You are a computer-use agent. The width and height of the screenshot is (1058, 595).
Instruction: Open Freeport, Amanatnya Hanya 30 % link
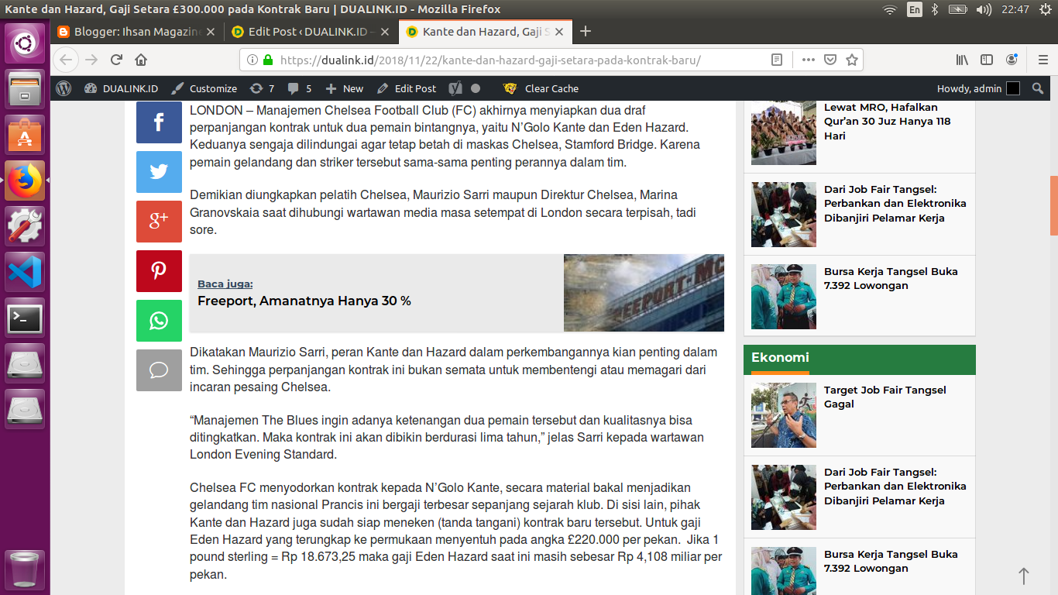coord(304,301)
